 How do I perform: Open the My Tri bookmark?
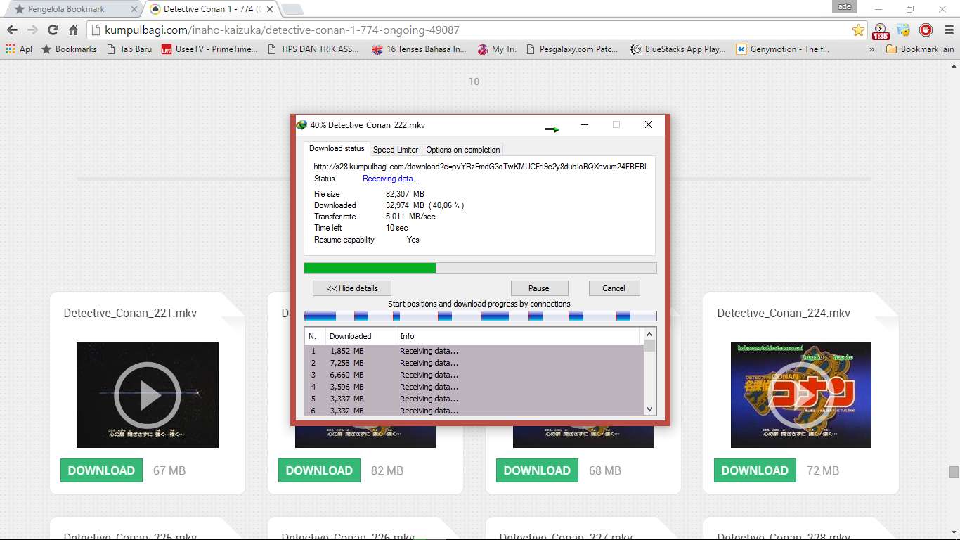point(497,49)
